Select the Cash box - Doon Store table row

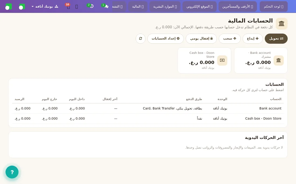point(148,119)
